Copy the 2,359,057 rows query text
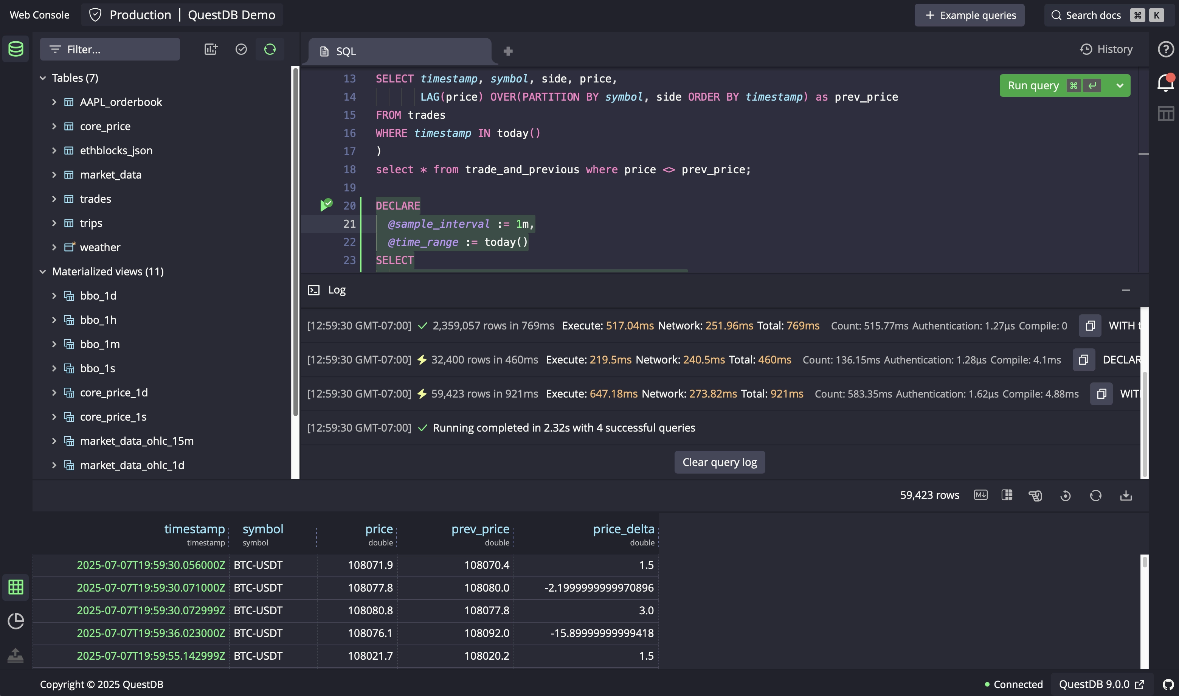The image size is (1179, 696). (1090, 325)
